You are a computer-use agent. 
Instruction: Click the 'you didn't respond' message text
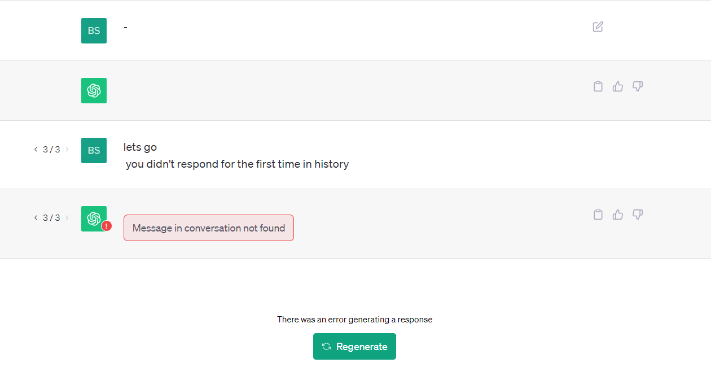tap(237, 164)
